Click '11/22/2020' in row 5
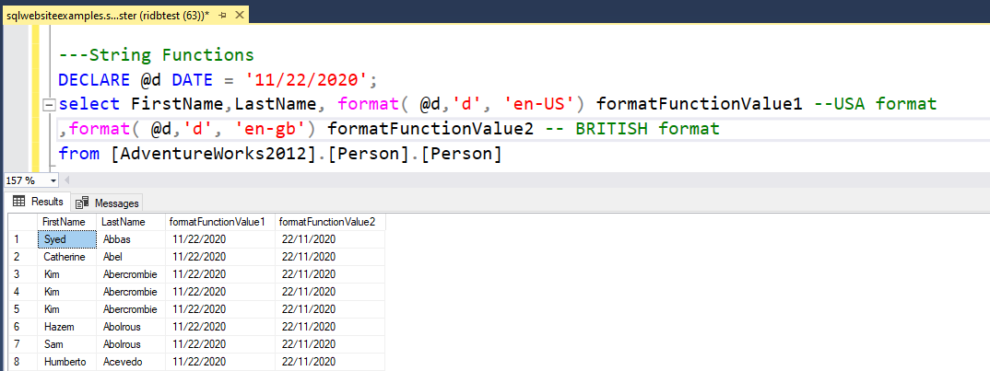Screen dimensions: 990x371 tap(219, 309)
